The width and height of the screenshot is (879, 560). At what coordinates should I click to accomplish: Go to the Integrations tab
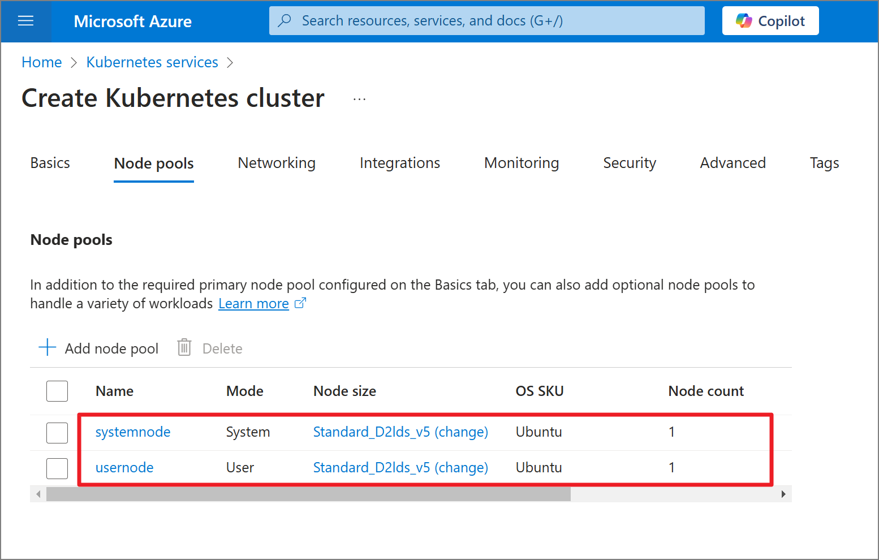point(400,163)
